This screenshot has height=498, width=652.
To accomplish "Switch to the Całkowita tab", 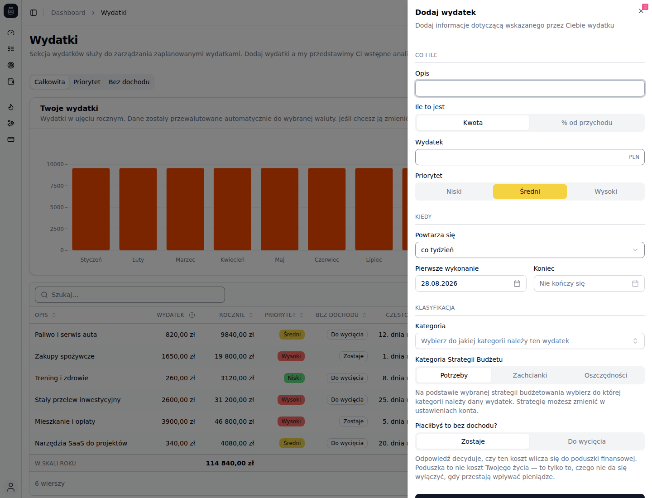I will (x=50, y=82).
